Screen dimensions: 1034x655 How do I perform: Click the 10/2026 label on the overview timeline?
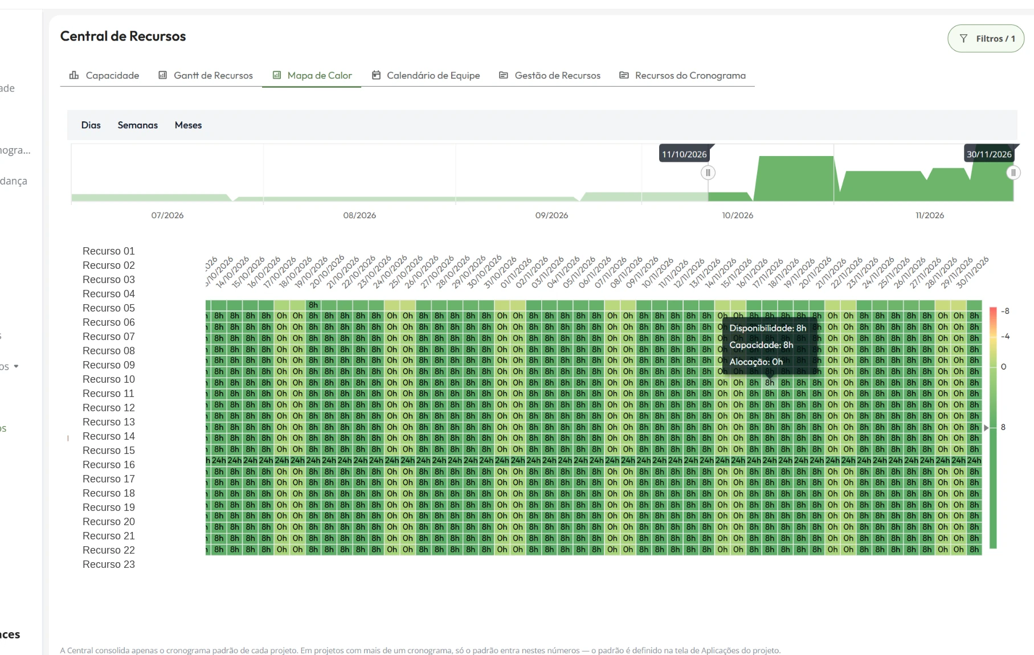coord(738,215)
